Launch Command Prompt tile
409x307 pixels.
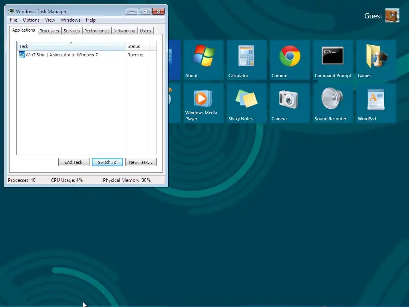tap(333, 60)
